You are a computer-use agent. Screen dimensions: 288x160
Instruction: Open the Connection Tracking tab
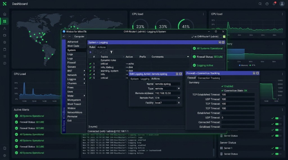pos(209,78)
